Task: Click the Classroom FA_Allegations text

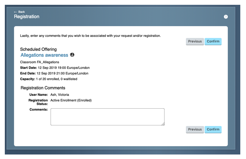Action: (x=39, y=62)
